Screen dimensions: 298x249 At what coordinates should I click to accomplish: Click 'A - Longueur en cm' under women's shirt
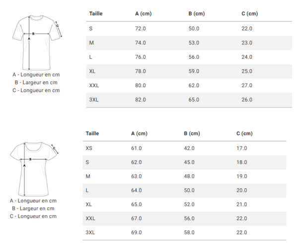coord(33,201)
